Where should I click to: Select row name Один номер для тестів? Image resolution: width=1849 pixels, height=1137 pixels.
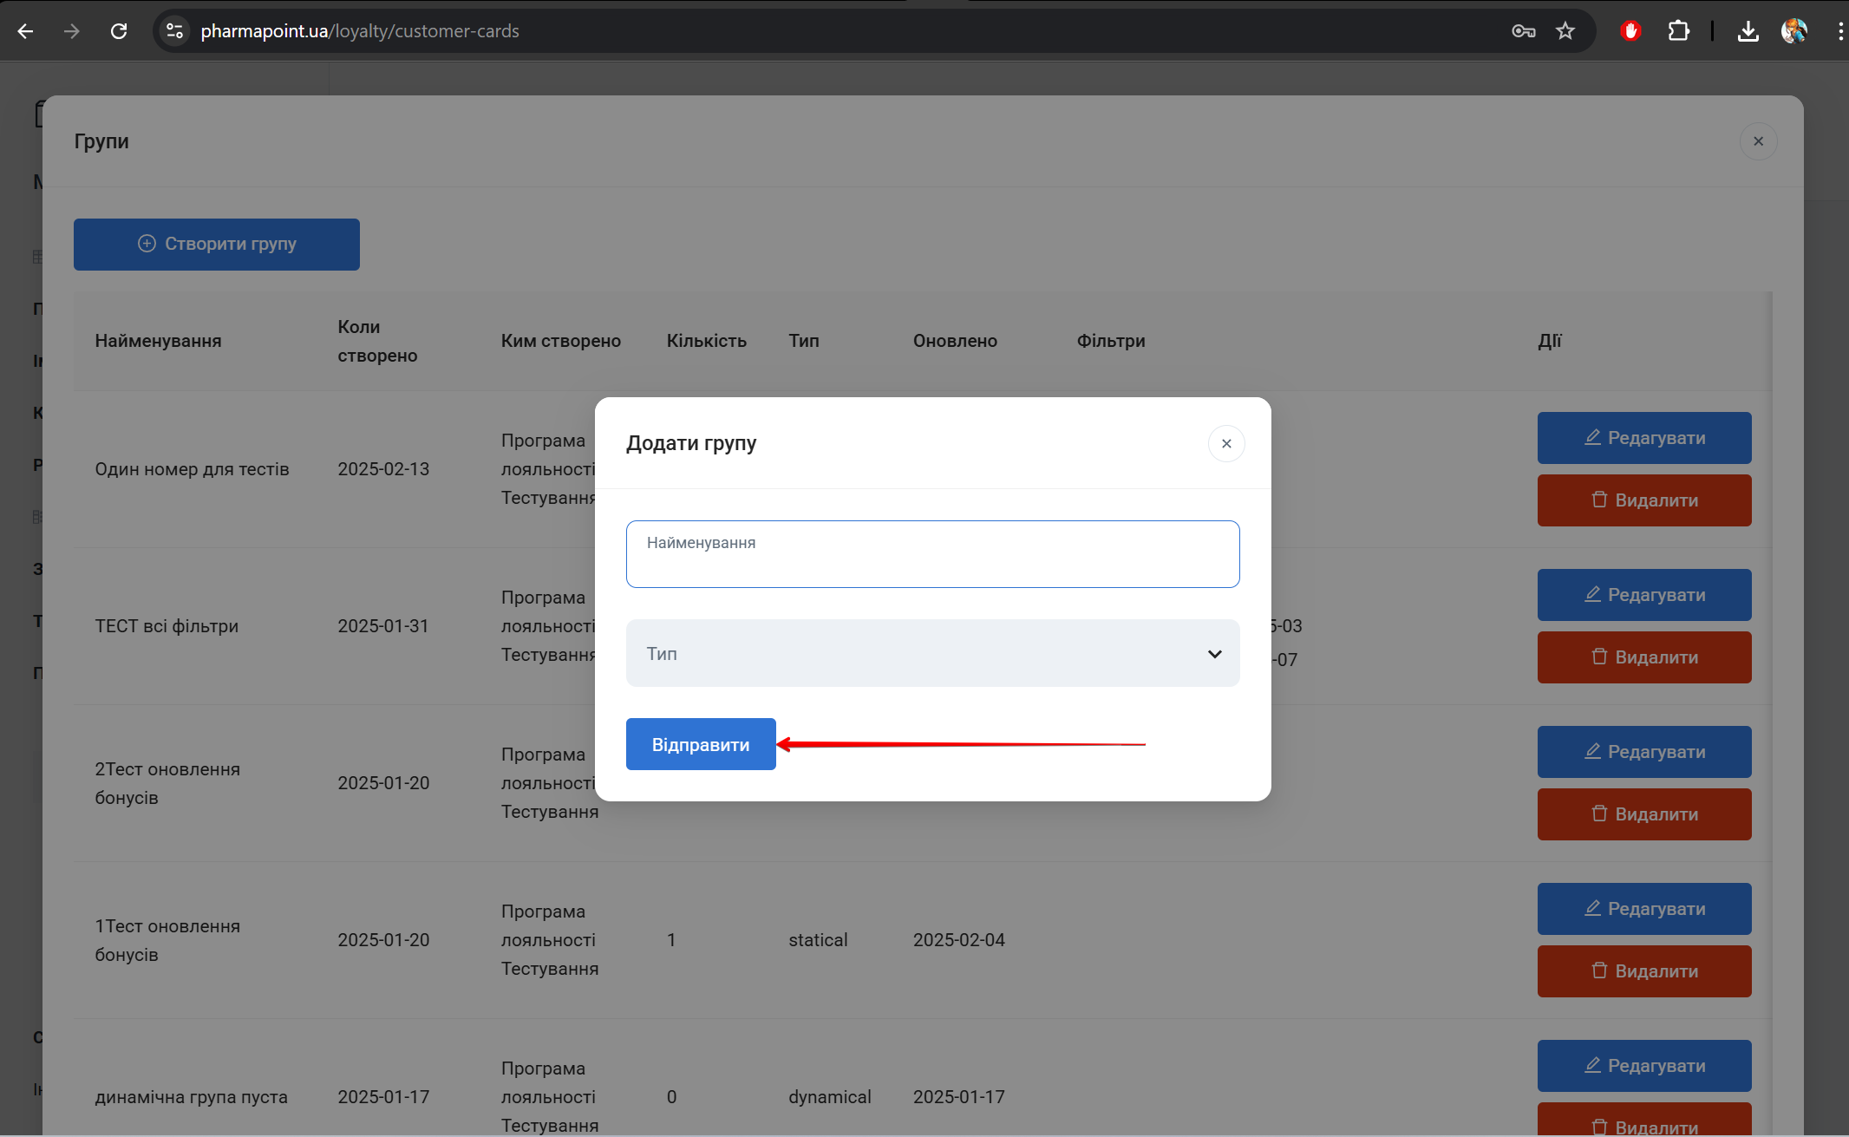[192, 469]
